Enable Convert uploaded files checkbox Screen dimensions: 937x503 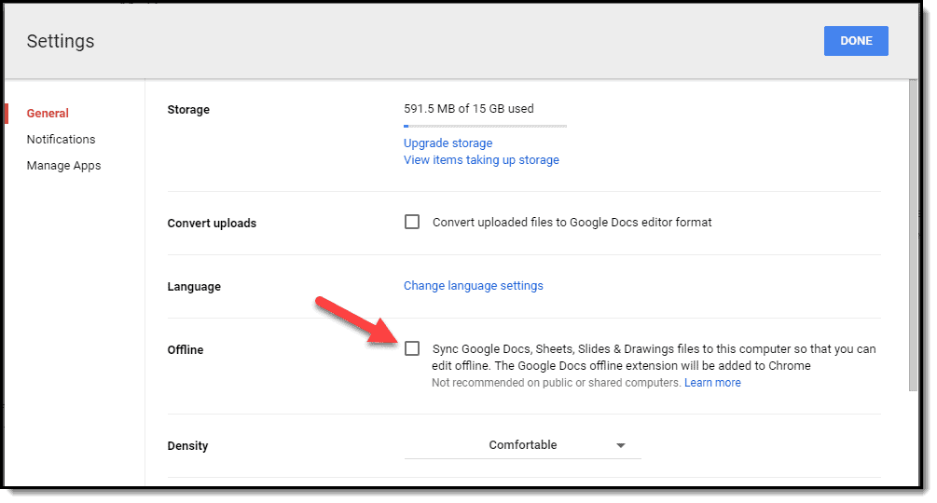click(x=412, y=222)
